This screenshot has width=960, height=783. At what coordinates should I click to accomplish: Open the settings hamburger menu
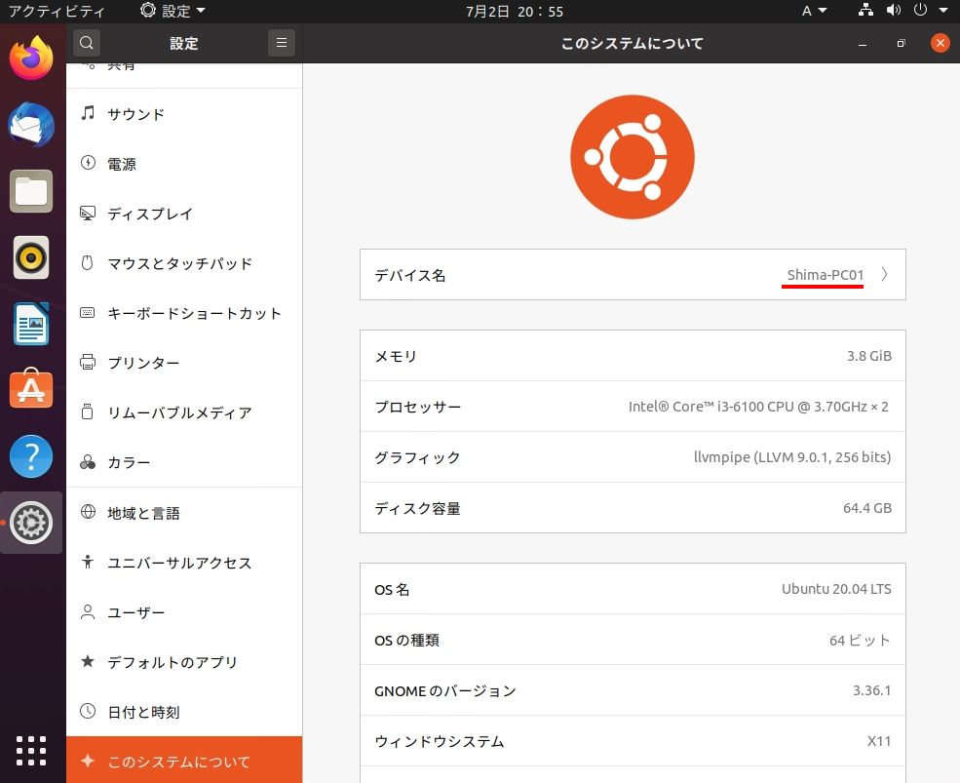pos(282,43)
